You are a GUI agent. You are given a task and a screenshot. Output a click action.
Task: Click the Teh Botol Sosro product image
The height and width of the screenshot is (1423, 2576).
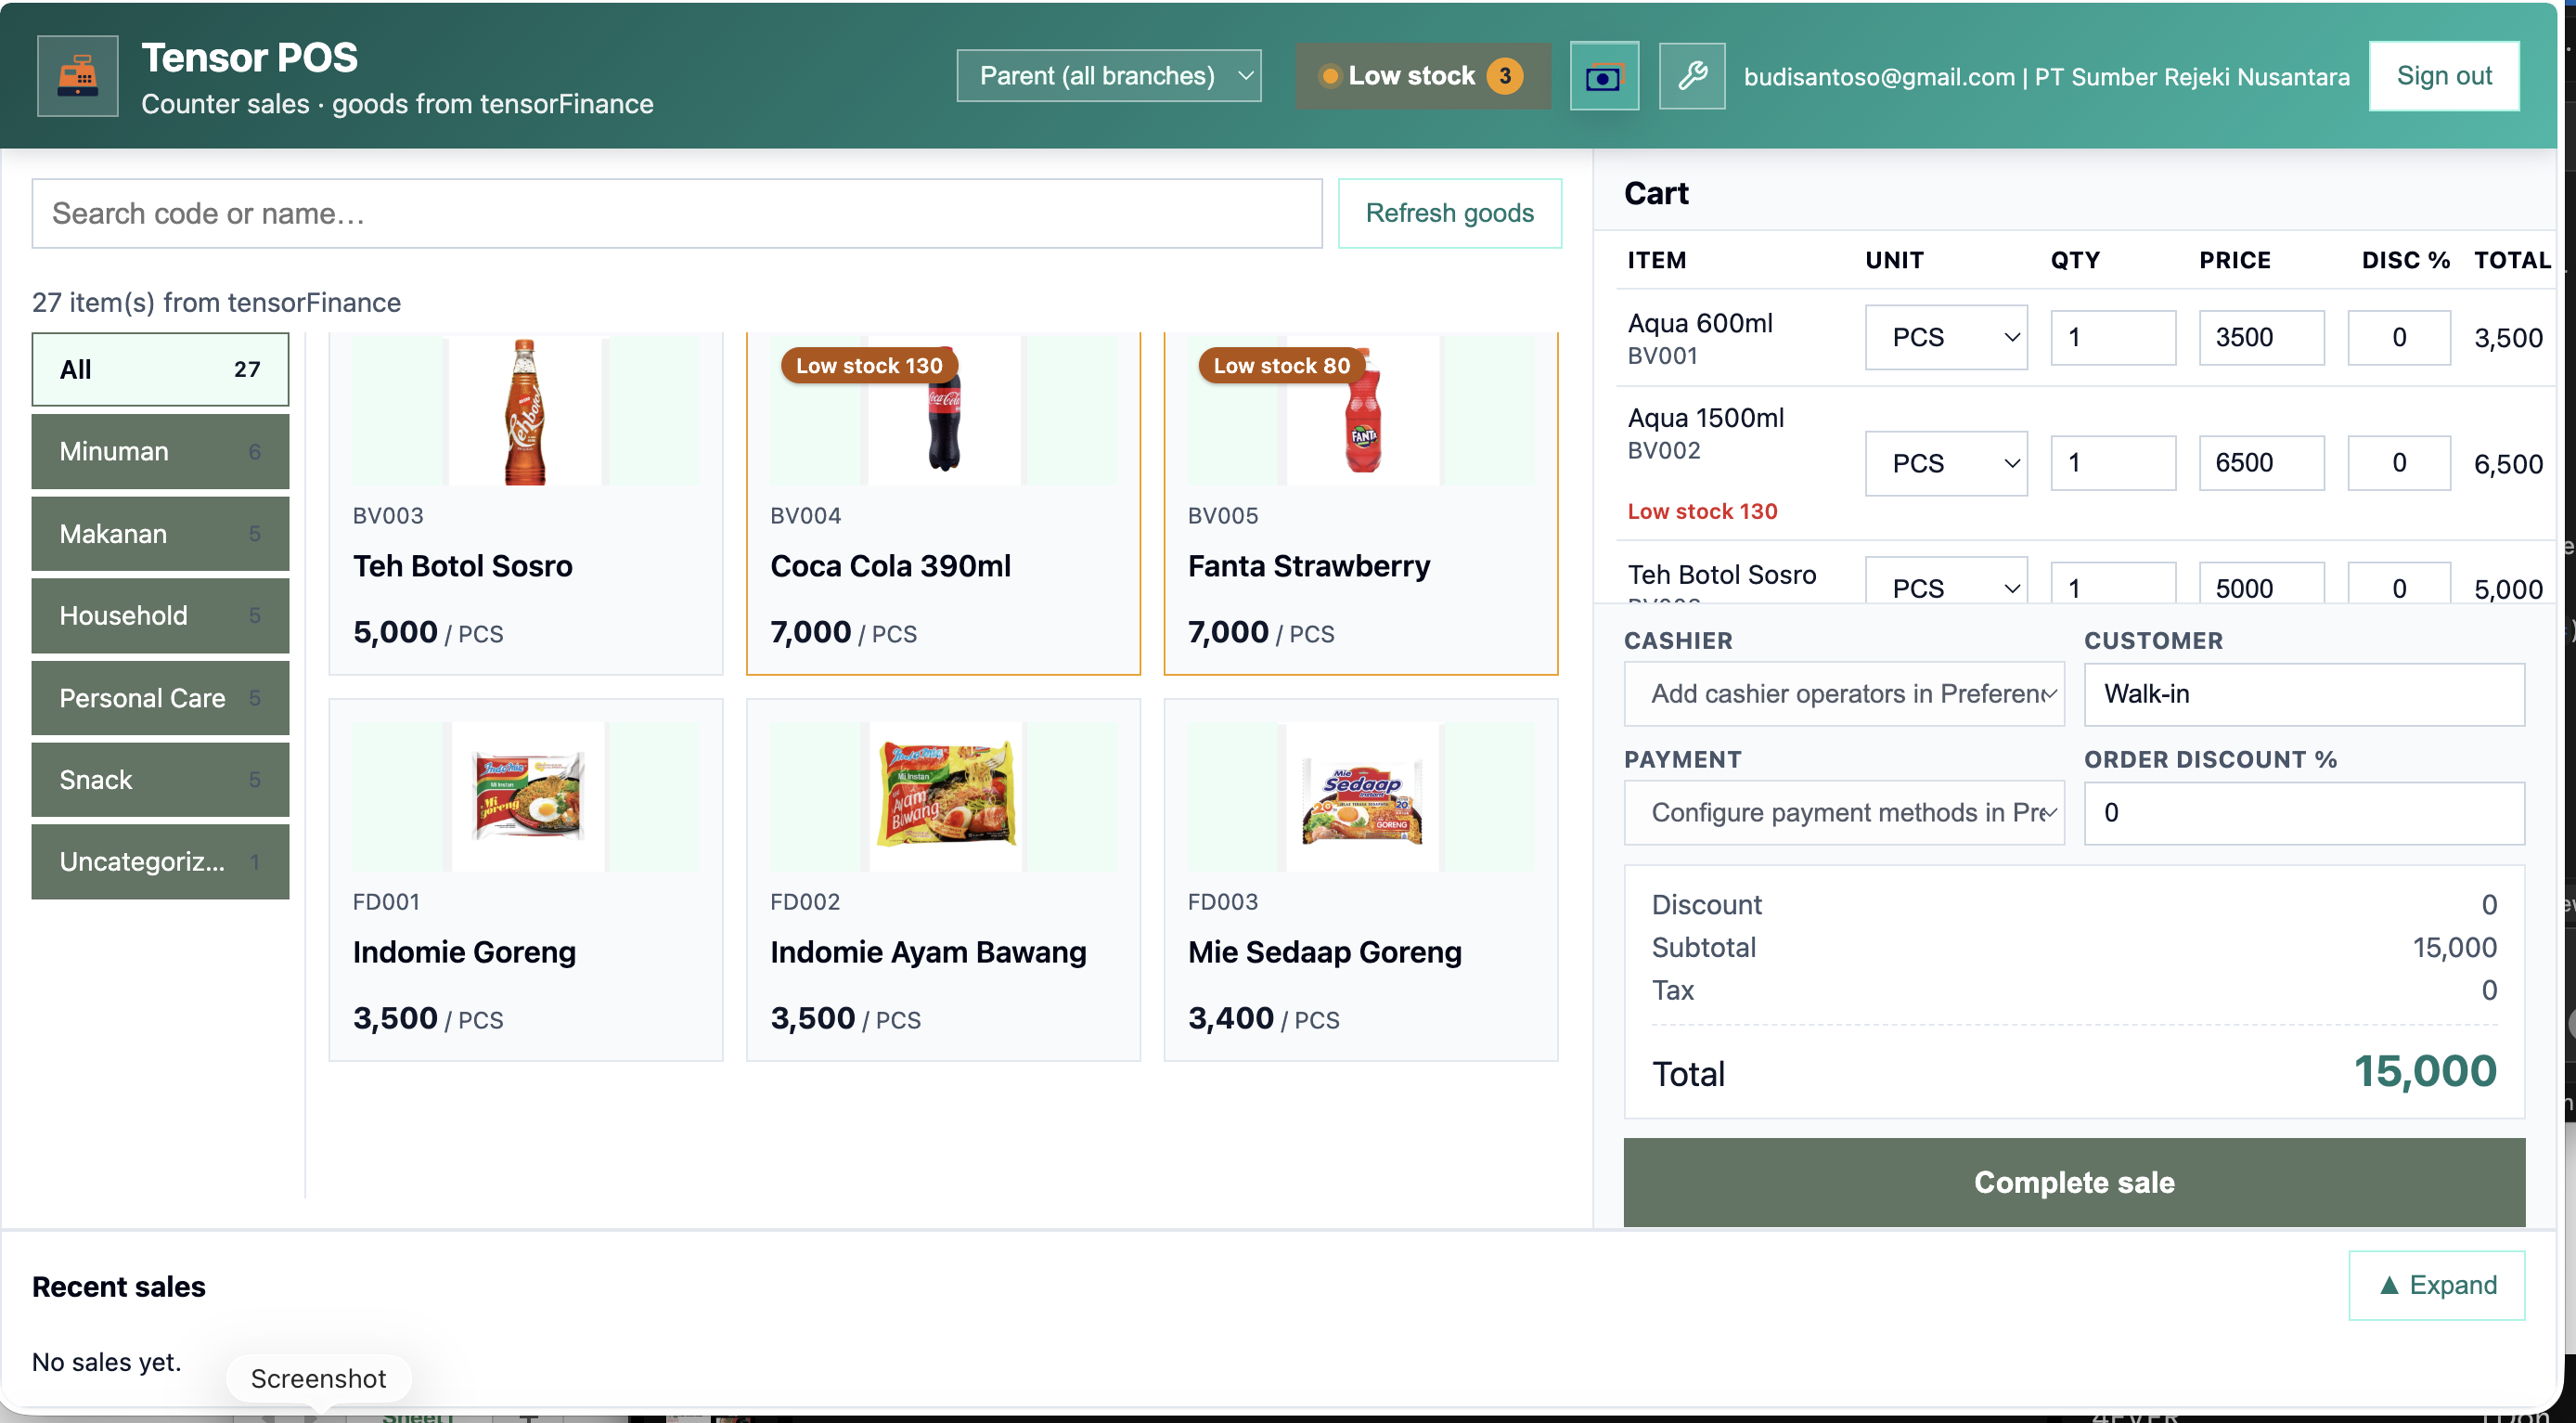click(525, 411)
